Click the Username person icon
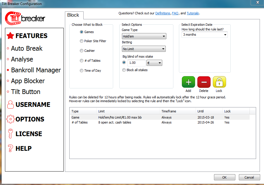 [11, 105]
